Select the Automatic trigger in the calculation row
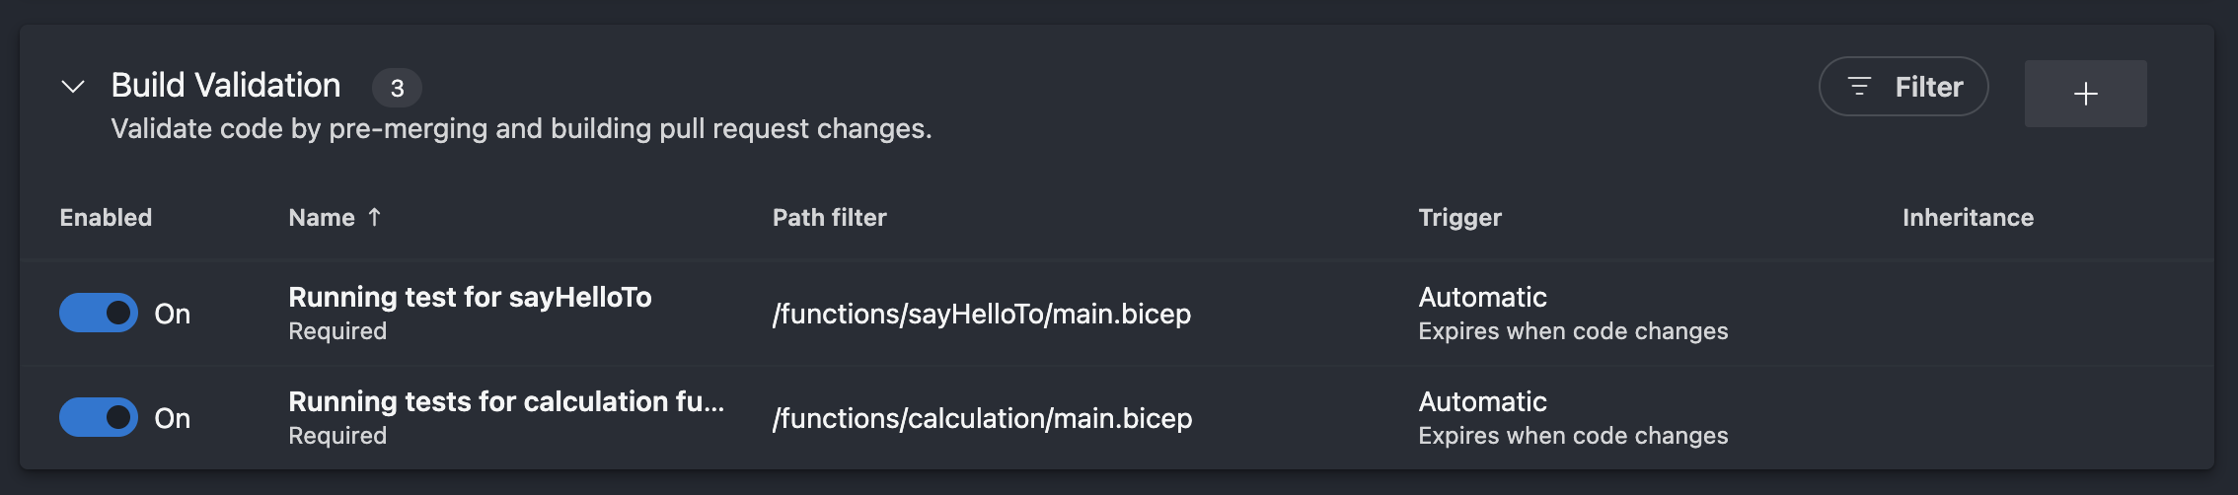The image size is (2238, 495). click(x=1482, y=402)
